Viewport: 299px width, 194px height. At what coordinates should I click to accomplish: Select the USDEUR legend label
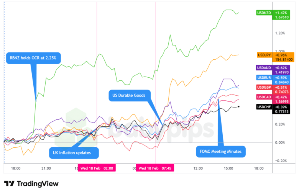pos(264,78)
